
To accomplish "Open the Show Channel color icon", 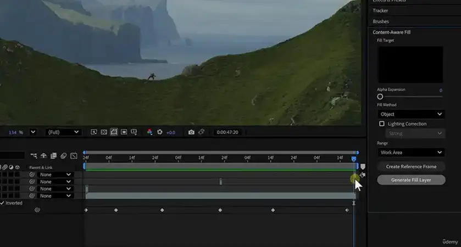I will pos(149,132).
